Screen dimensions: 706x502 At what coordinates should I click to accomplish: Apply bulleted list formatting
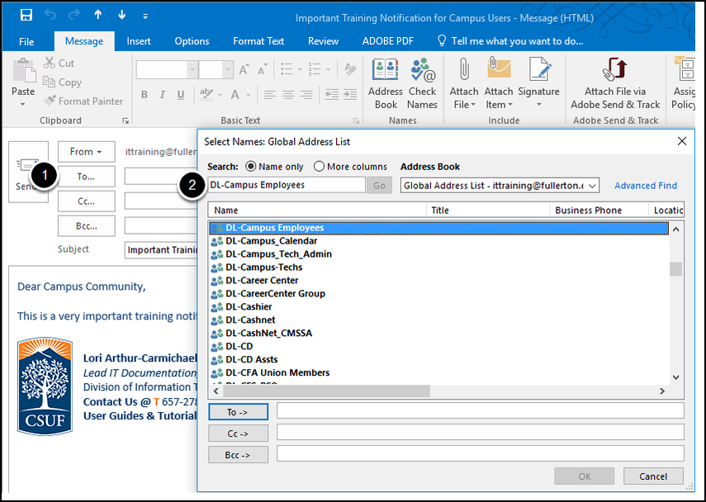pos(287,69)
